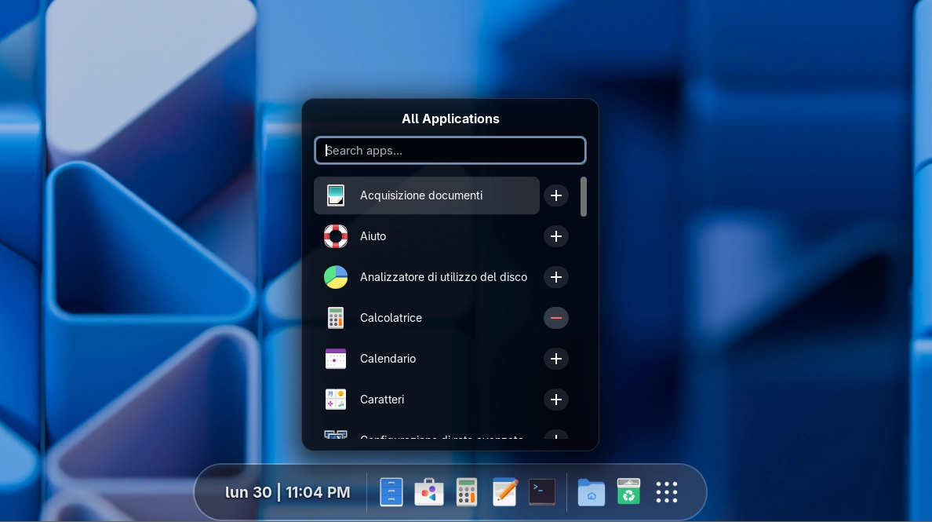Image resolution: width=932 pixels, height=522 pixels.
Task: Open the Terminal from the dock
Action: 542,492
